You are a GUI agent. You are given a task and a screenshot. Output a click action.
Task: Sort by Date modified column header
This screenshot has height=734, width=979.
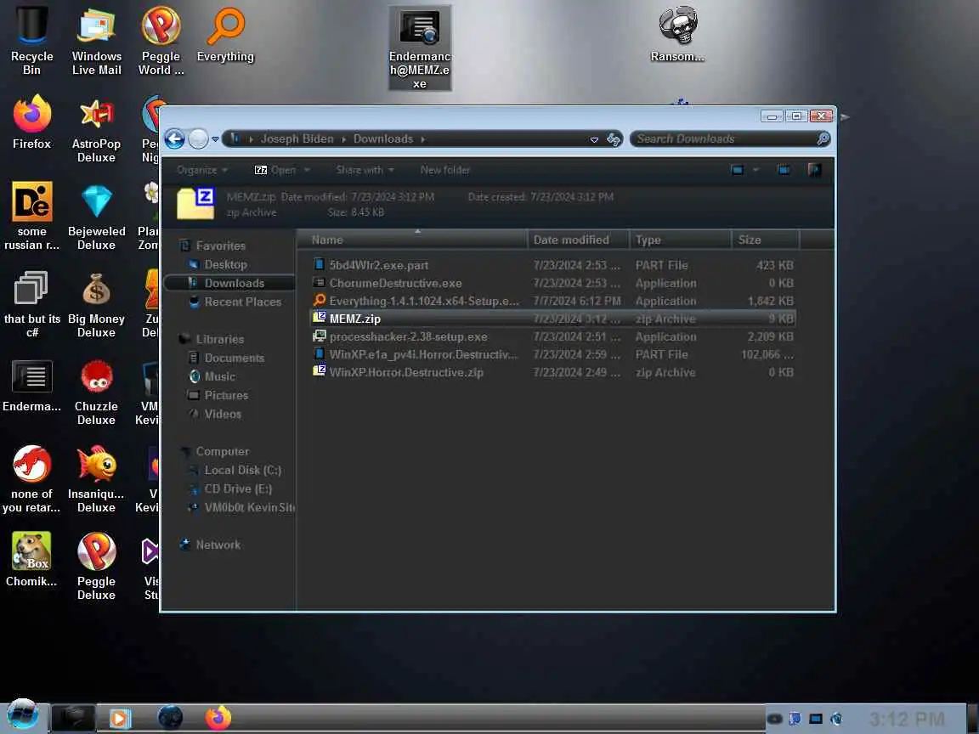click(x=578, y=240)
